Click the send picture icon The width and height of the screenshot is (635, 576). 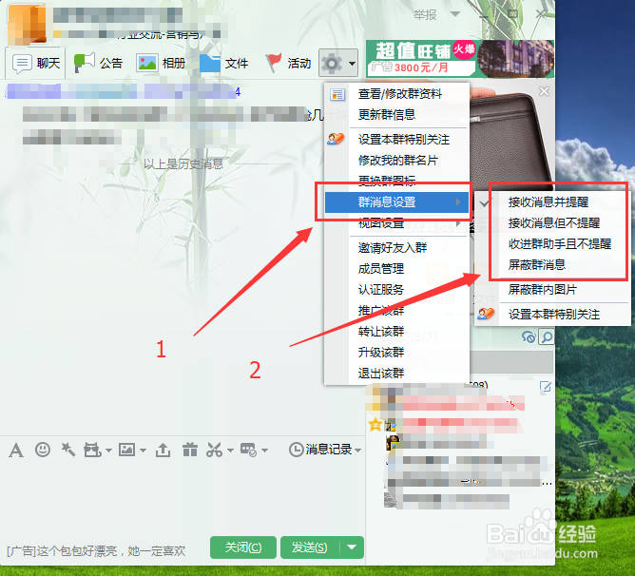(126, 450)
